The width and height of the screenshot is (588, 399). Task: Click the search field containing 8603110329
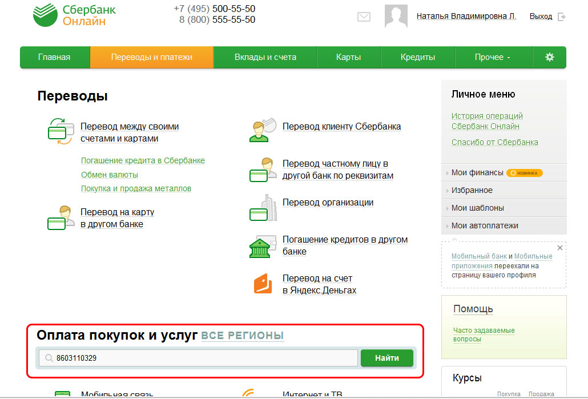198,358
